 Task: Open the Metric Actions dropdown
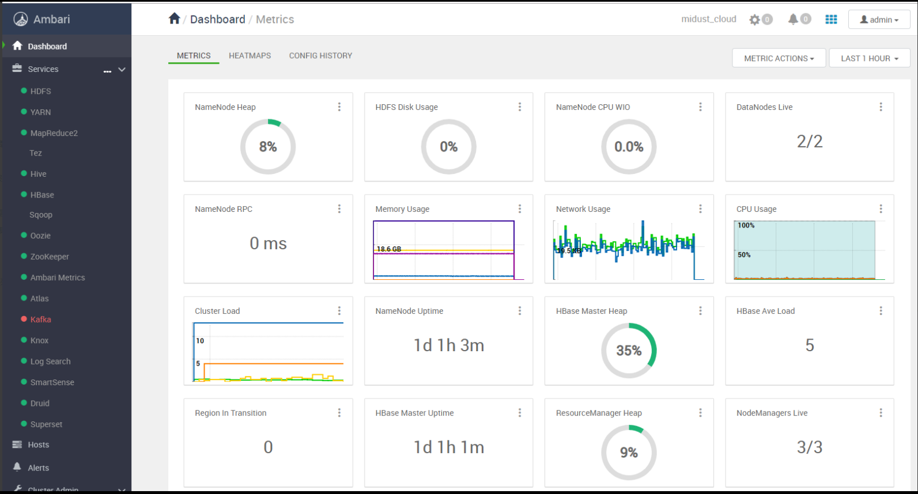click(x=779, y=58)
